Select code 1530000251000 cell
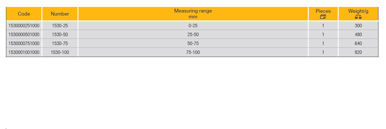The height and width of the screenshot is (129, 386). click(24, 25)
